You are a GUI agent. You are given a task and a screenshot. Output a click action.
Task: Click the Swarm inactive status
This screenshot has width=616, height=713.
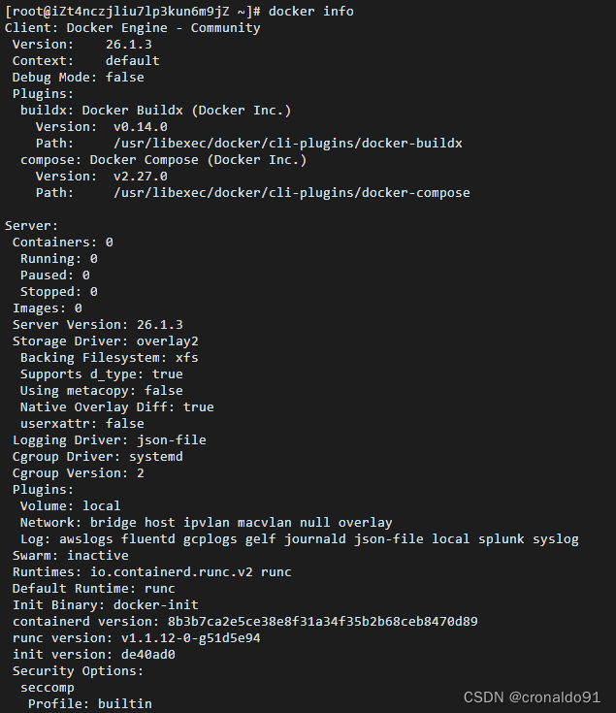98,556
